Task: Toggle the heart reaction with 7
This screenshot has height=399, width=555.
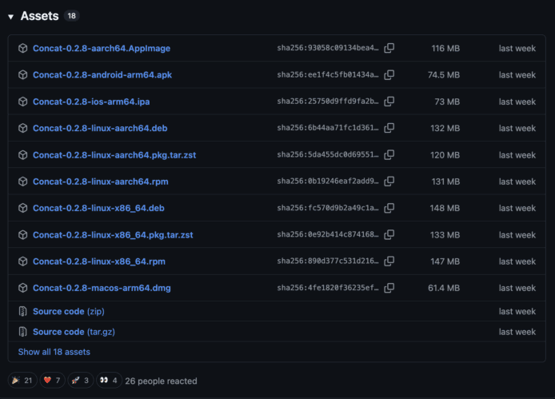Action: click(x=52, y=381)
